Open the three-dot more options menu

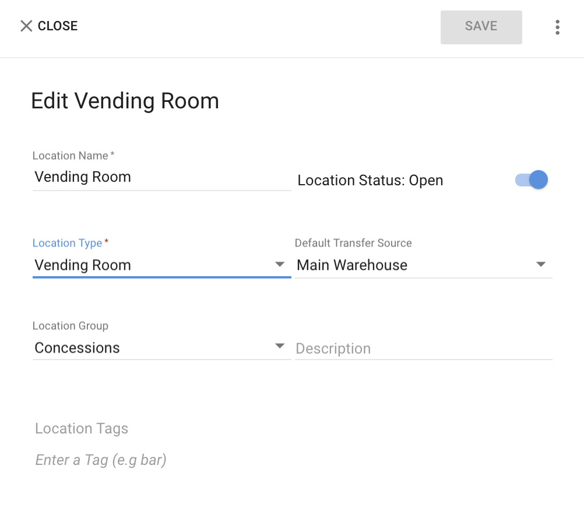point(557,27)
